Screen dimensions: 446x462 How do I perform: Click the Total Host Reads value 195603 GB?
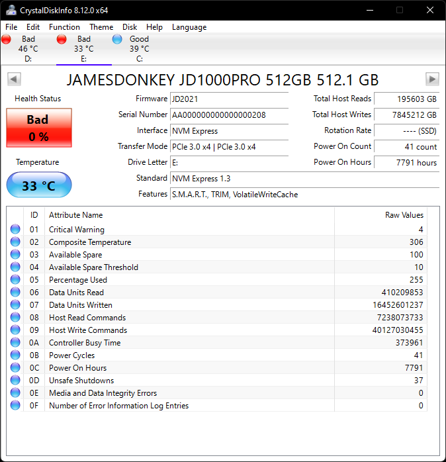coord(406,99)
